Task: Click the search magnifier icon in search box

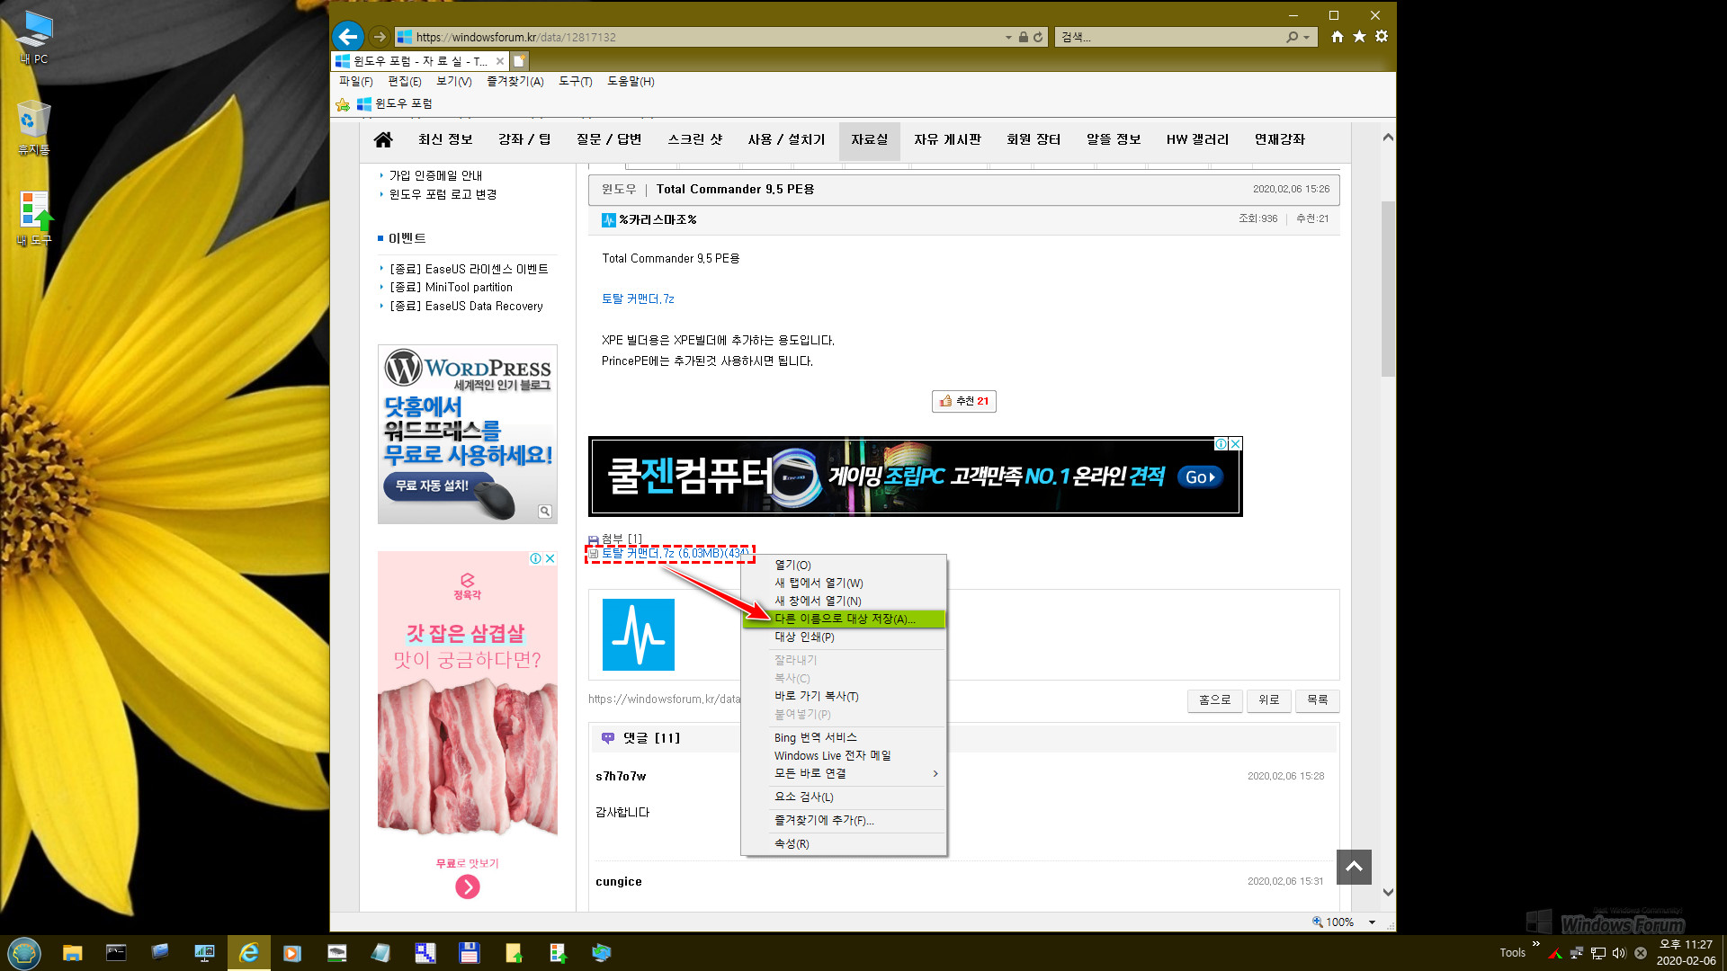Action: 1292,37
